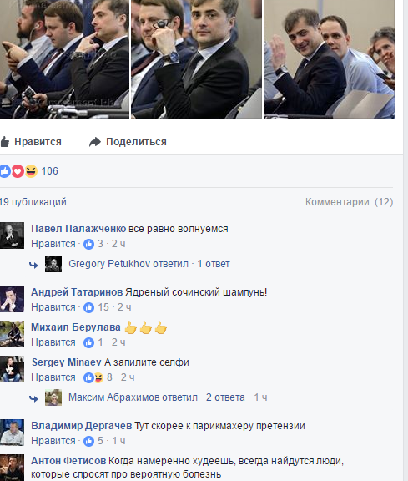The image size is (408, 481).
Task: Open Антон Фетисов's profile name link
Action: coord(68,461)
